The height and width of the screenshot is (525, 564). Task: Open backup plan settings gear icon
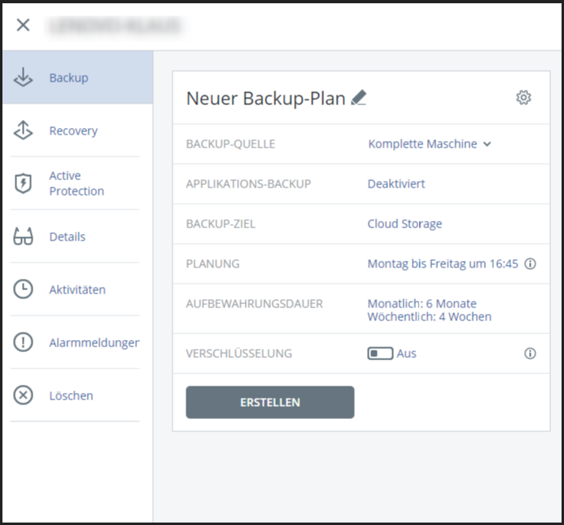(x=523, y=98)
